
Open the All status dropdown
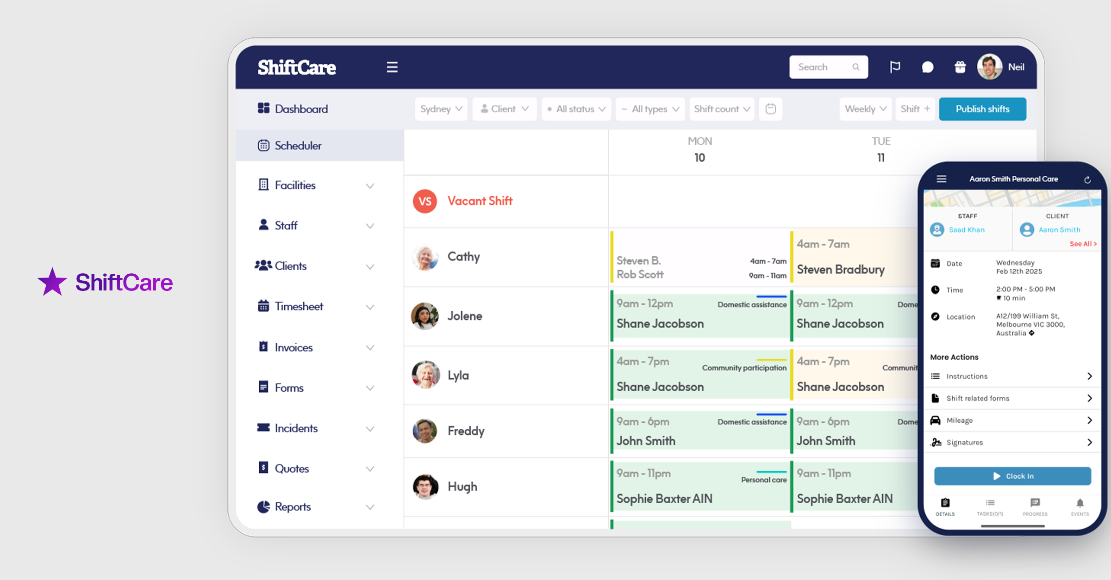point(576,109)
